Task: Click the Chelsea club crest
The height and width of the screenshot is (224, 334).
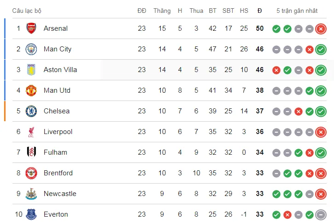Action: click(x=31, y=111)
